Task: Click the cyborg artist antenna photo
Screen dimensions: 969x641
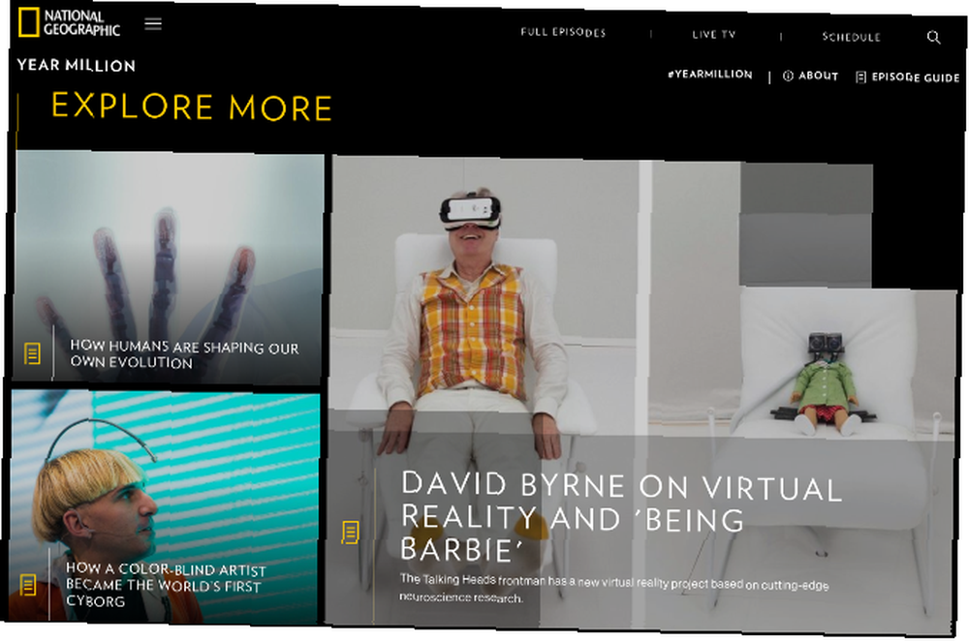Action: 165,506
